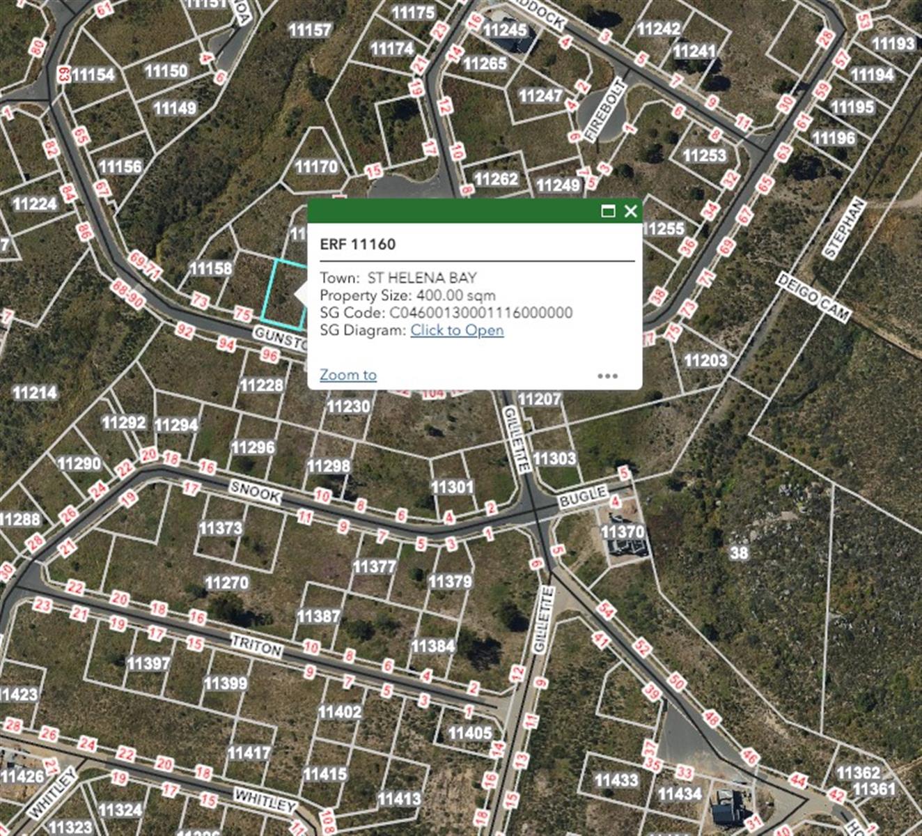Image resolution: width=922 pixels, height=836 pixels.
Task: Click parcel number 38 in the open land
Action: point(739,553)
